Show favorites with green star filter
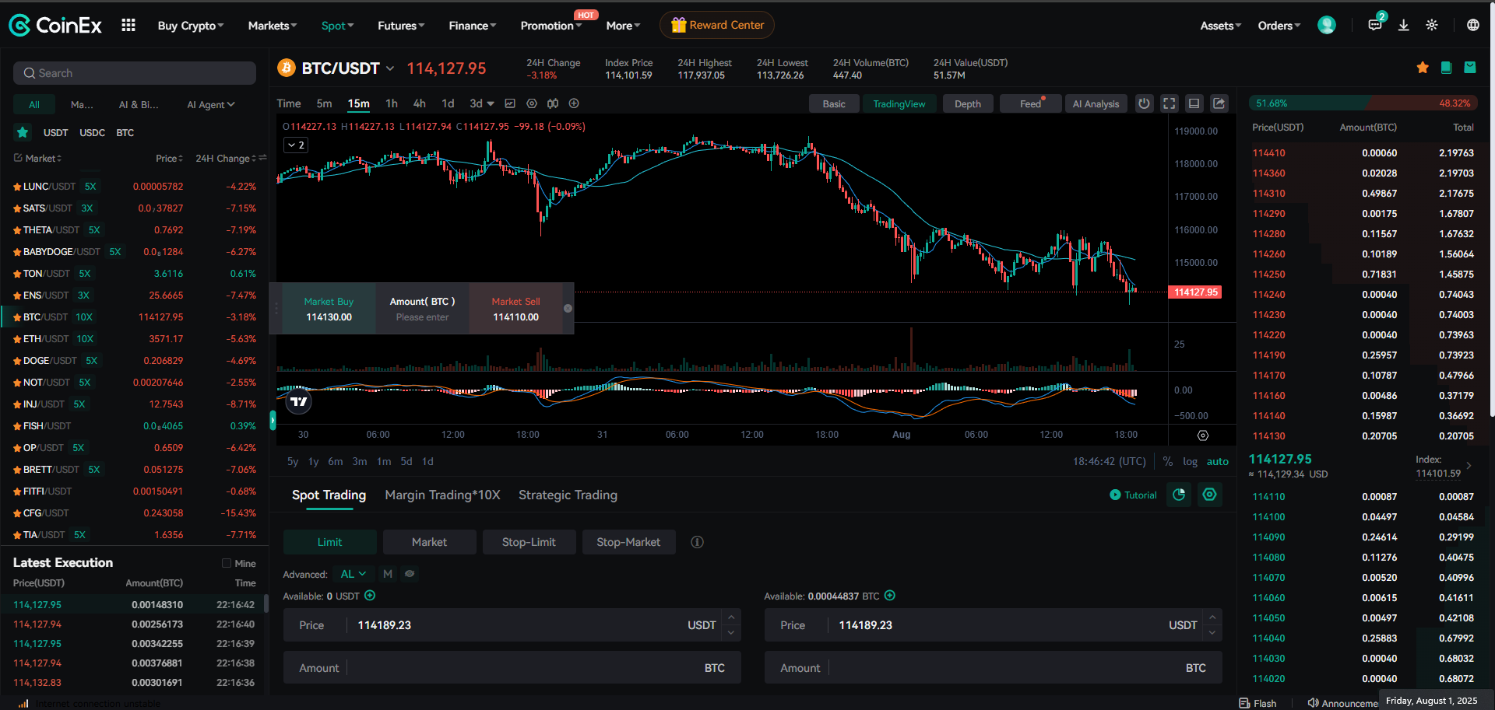 (x=23, y=132)
